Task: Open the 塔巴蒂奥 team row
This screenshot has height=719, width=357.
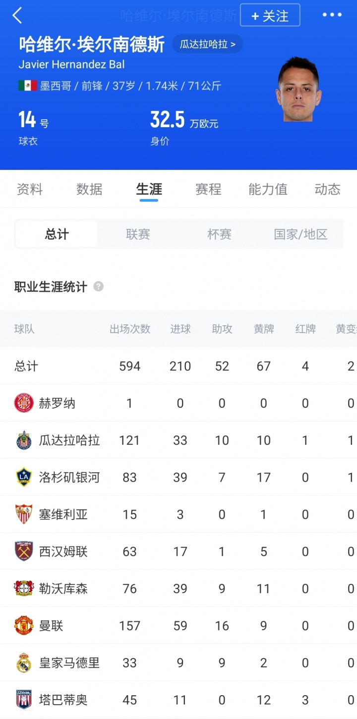Action: click(x=63, y=700)
